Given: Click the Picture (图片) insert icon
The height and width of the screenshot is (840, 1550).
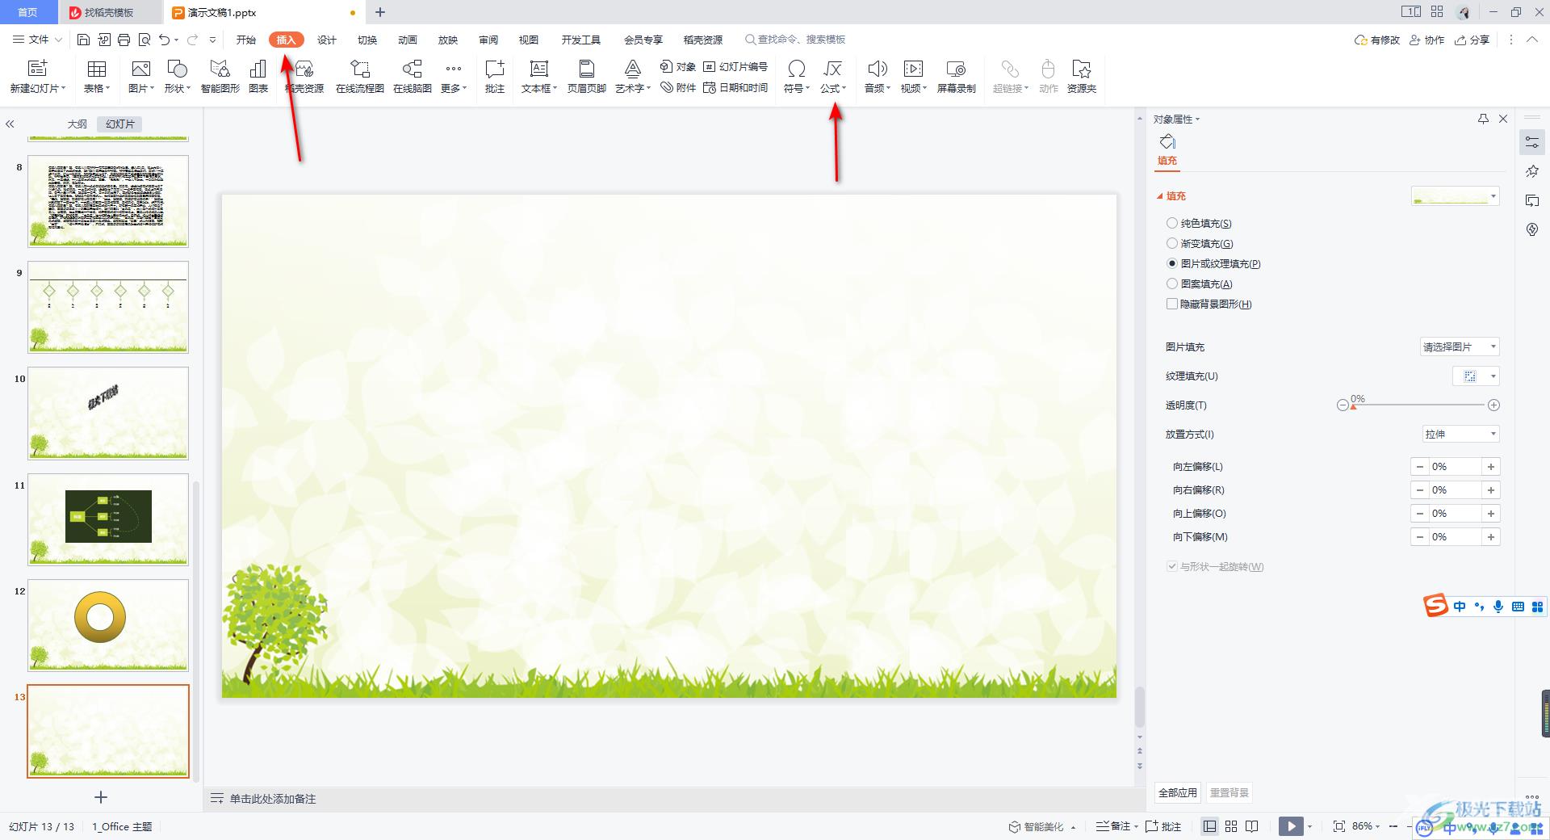Looking at the screenshot, I should (x=141, y=77).
